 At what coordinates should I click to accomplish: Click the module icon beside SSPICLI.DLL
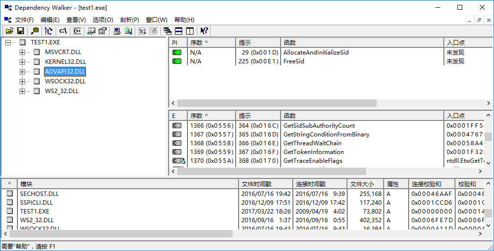point(10,203)
